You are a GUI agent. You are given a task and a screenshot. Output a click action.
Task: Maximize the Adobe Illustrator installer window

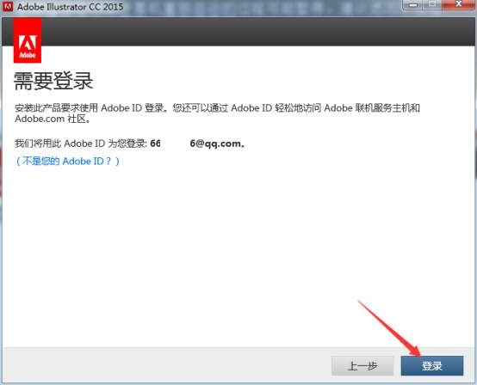tap(432, 5)
